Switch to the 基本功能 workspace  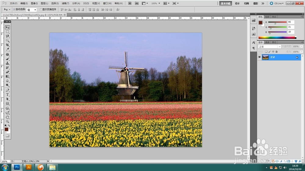tap(225, 3)
